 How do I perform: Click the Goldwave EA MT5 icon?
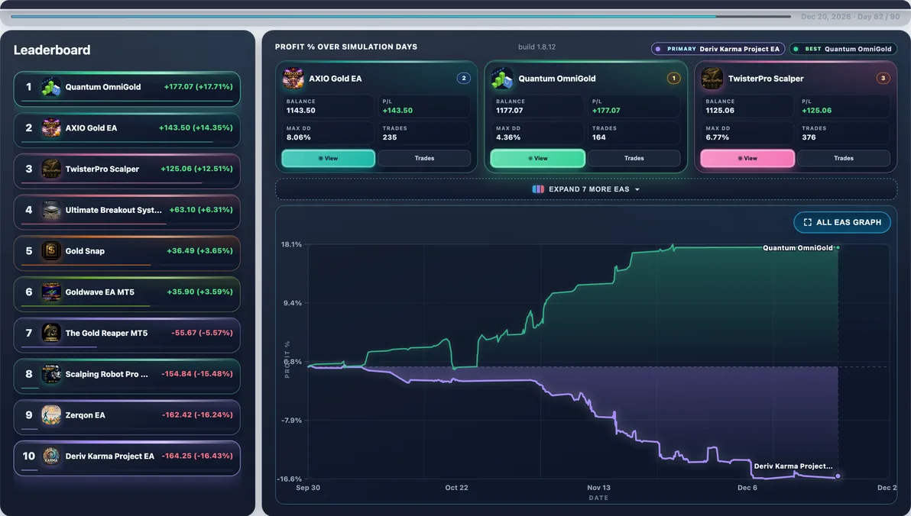pos(51,292)
